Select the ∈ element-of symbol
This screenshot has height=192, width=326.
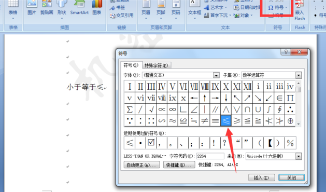click(x=279, y=98)
